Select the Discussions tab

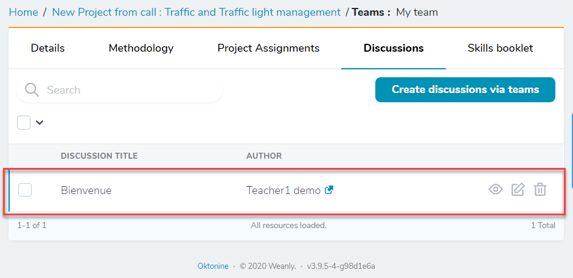point(394,48)
